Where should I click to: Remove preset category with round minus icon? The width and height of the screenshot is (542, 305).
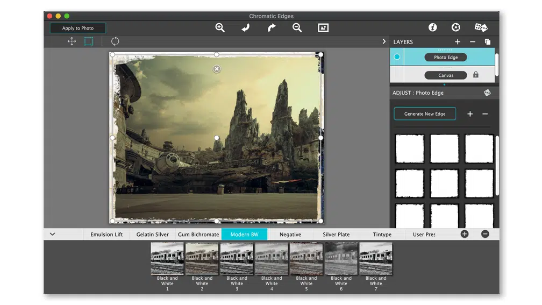pyautogui.click(x=485, y=234)
